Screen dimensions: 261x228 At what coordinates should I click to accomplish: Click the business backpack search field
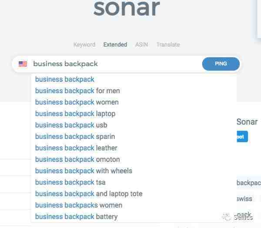(115, 64)
